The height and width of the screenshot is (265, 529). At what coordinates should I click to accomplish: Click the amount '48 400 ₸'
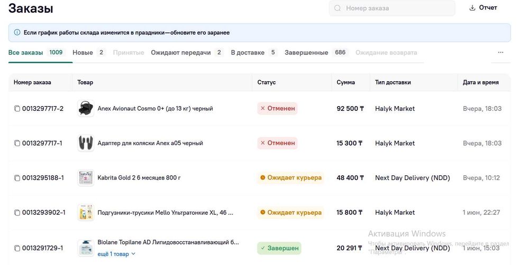350,178
